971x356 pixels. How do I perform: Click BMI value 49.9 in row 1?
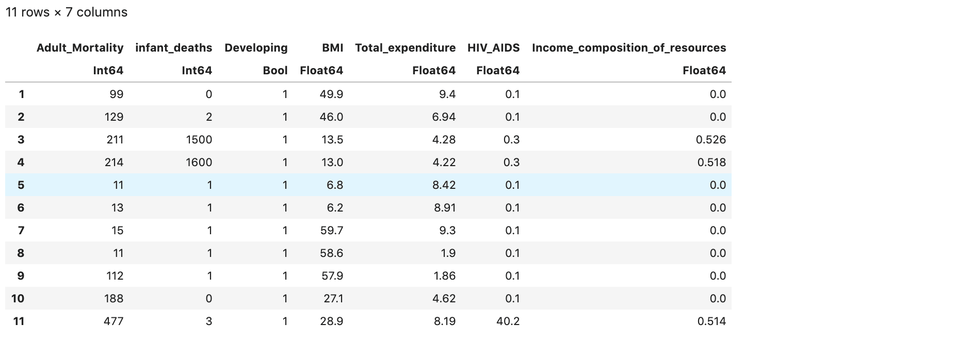click(331, 94)
